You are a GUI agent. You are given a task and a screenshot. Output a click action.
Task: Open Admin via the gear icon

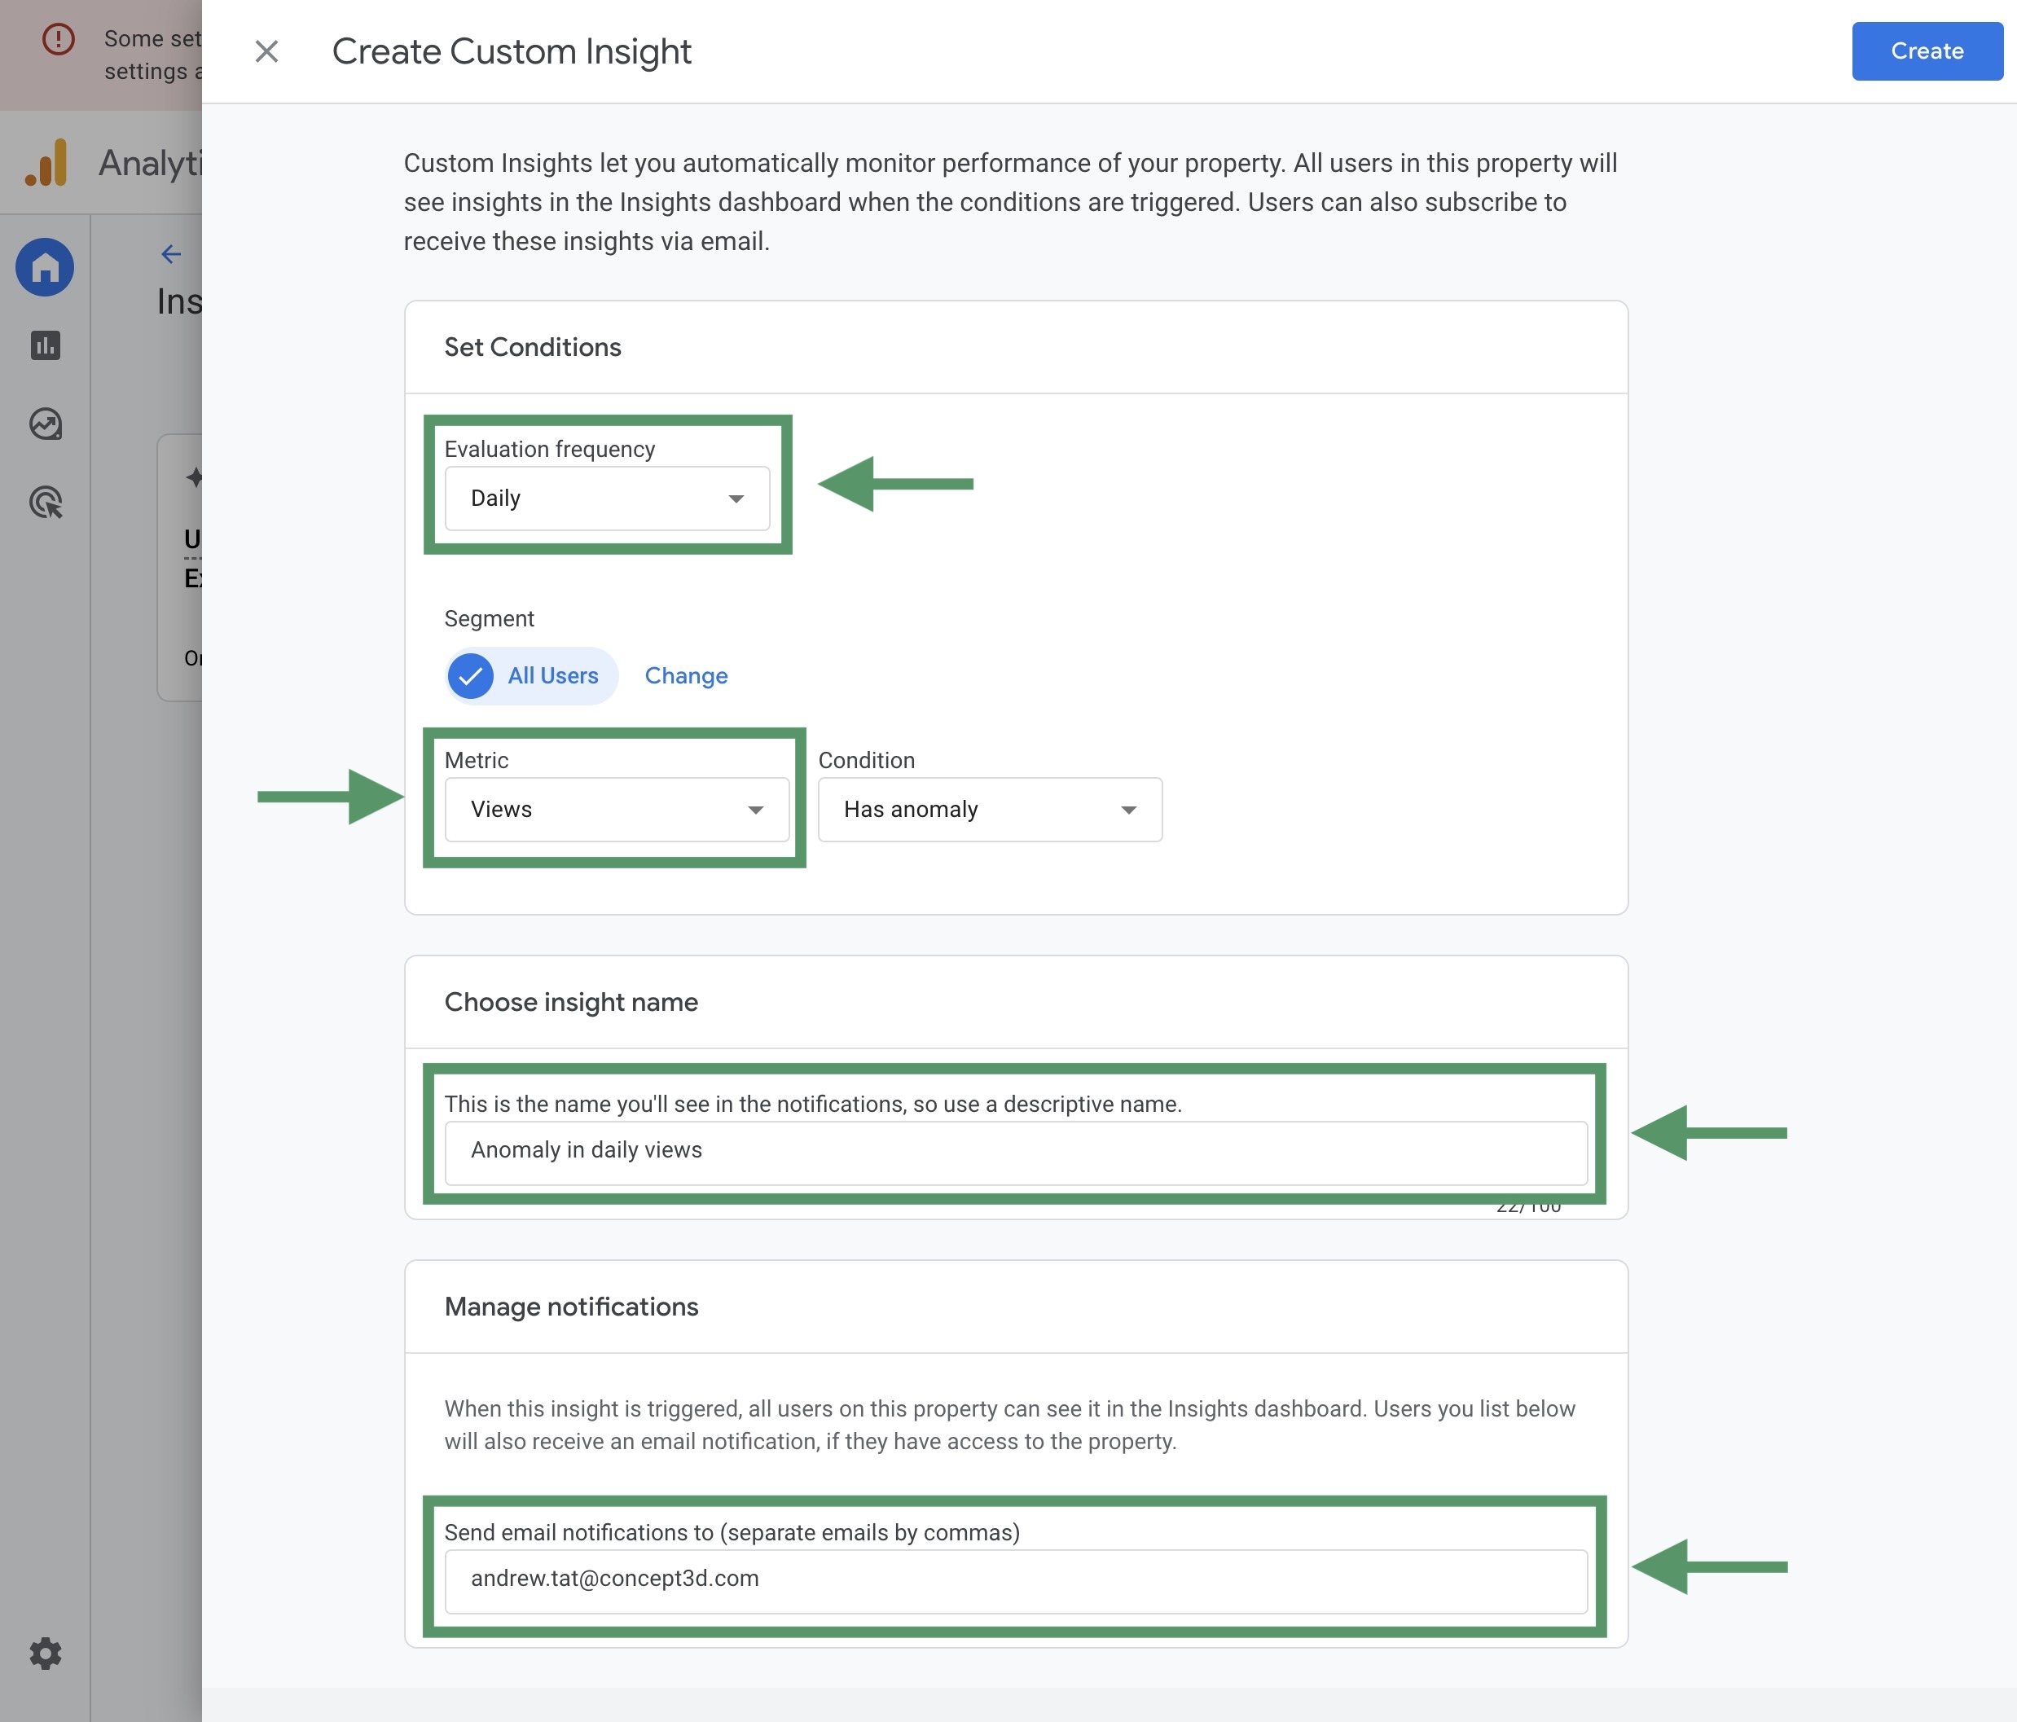tap(45, 1653)
